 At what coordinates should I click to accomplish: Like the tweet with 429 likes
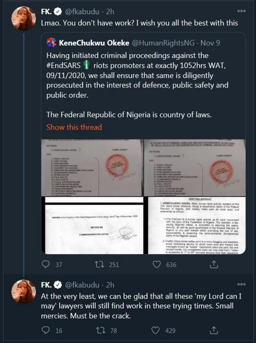(x=159, y=331)
